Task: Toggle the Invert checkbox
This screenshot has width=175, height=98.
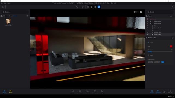Action: pos(148,55)
